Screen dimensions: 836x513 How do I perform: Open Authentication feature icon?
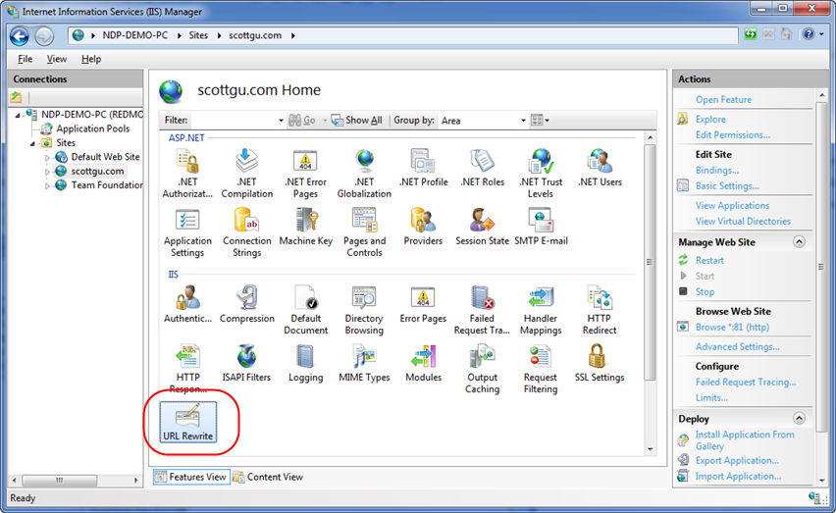click(x=187, y=304)
